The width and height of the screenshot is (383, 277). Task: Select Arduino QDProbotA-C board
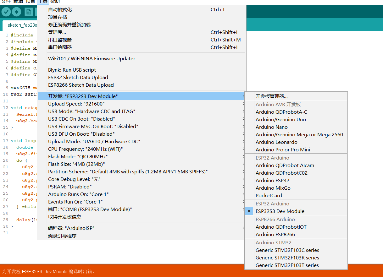pyautogui.click(x=296, y=112)
